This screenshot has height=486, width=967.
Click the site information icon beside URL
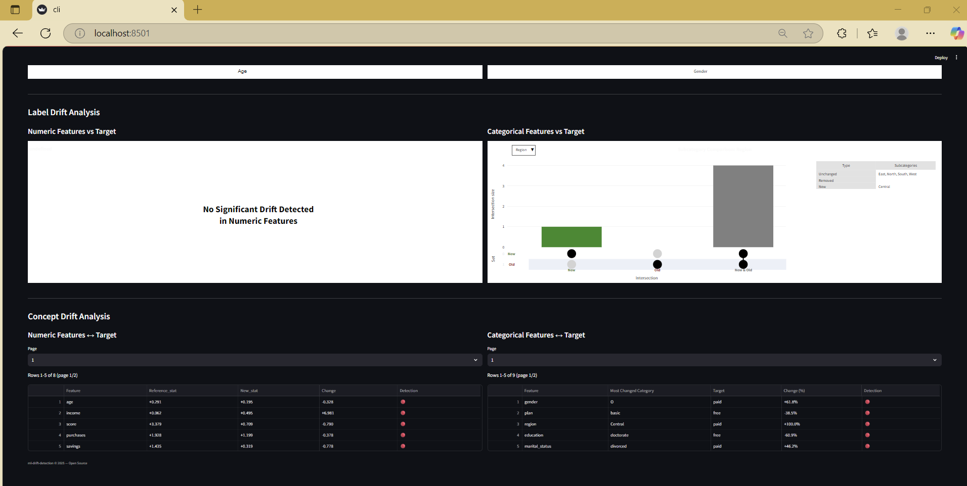click(x=80, y=33)
